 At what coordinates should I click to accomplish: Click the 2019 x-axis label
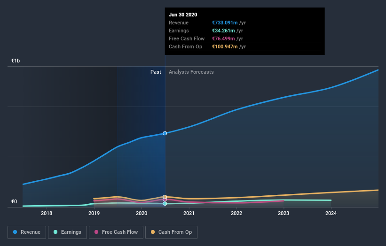coord(94,213)
